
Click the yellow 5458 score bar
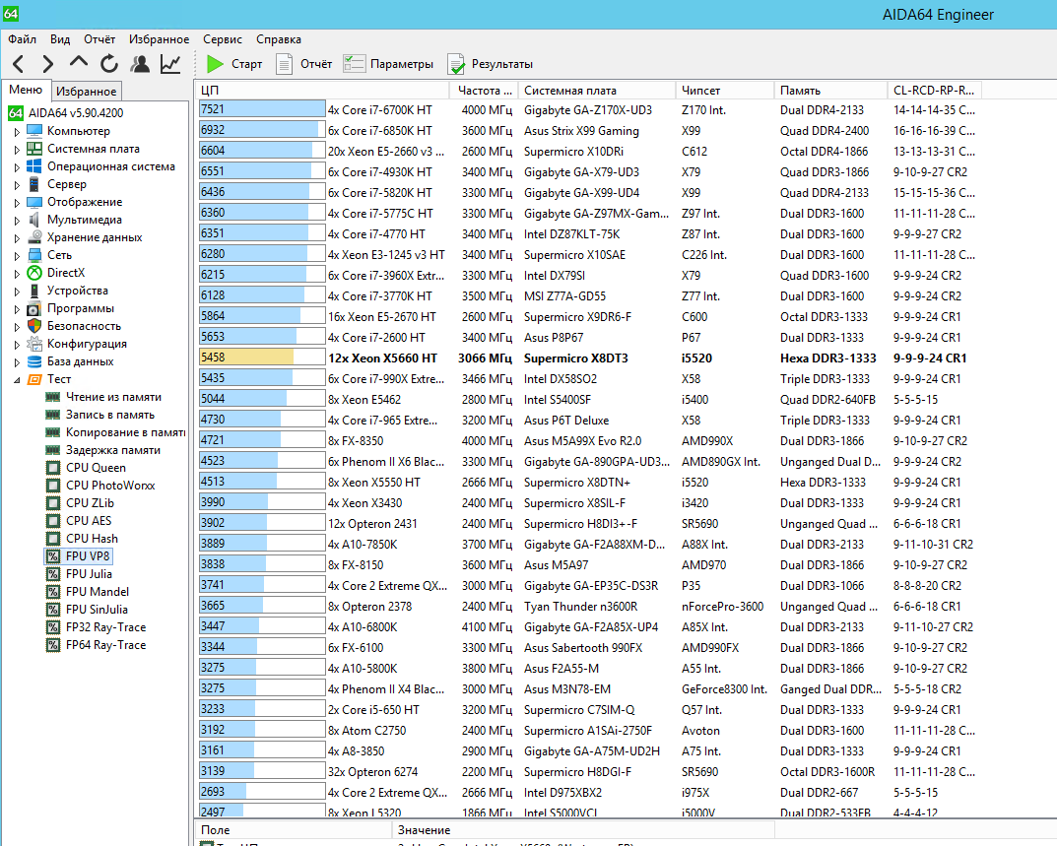coord(262,358)
